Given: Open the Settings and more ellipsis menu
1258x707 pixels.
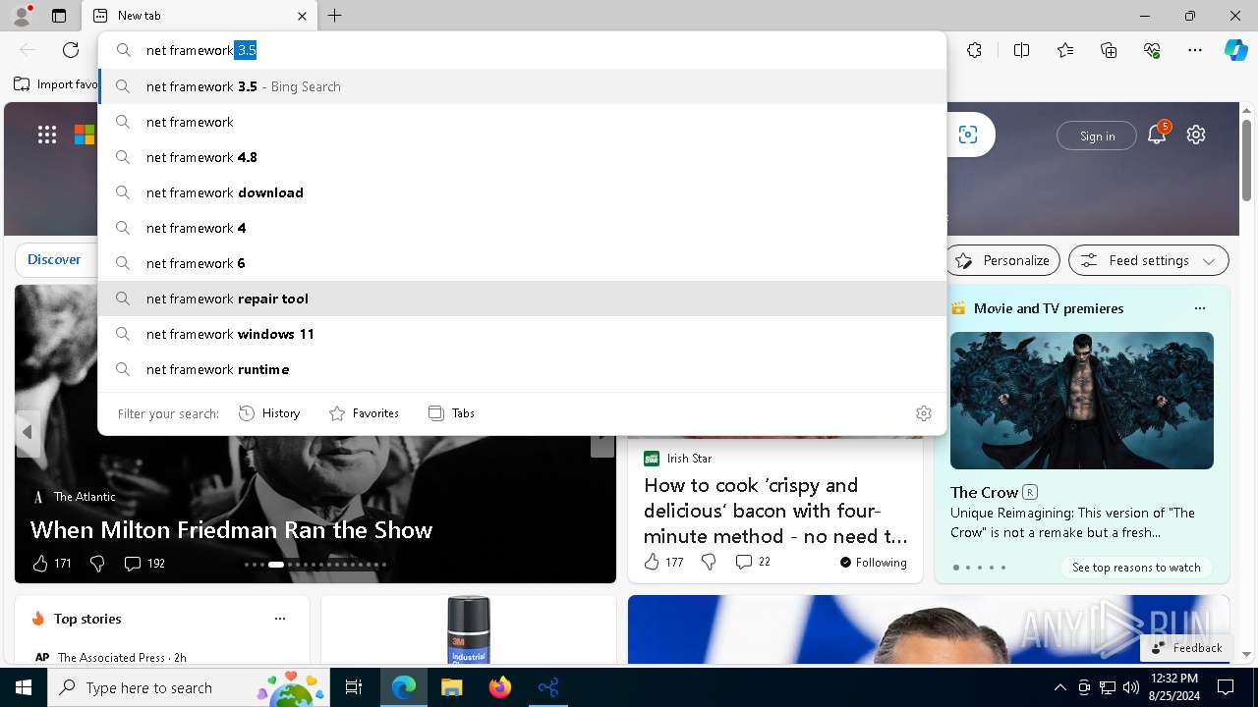Looking at the screenshot, I should point(1195,50).
